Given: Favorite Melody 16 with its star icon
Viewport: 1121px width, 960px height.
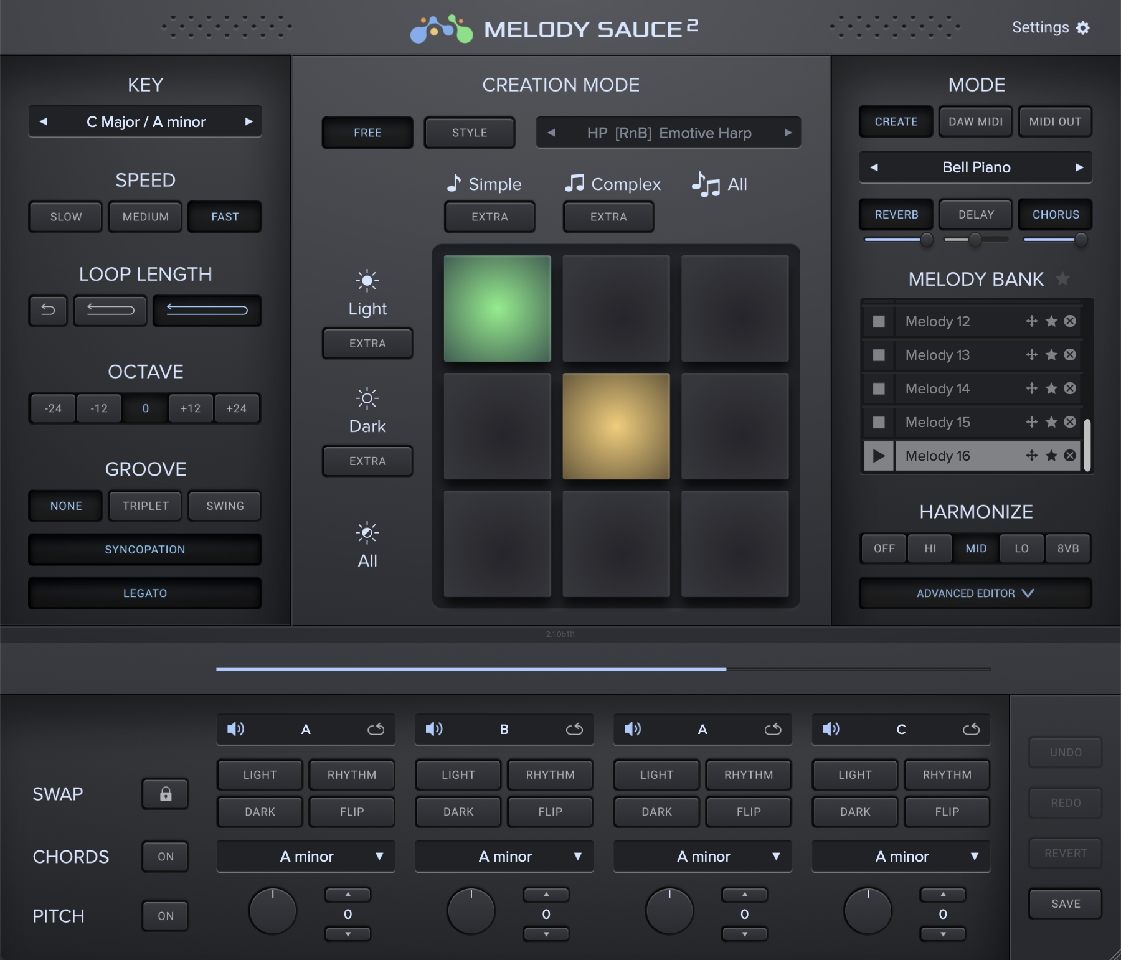Looking at the screenshot, I should pos(1051,456).
